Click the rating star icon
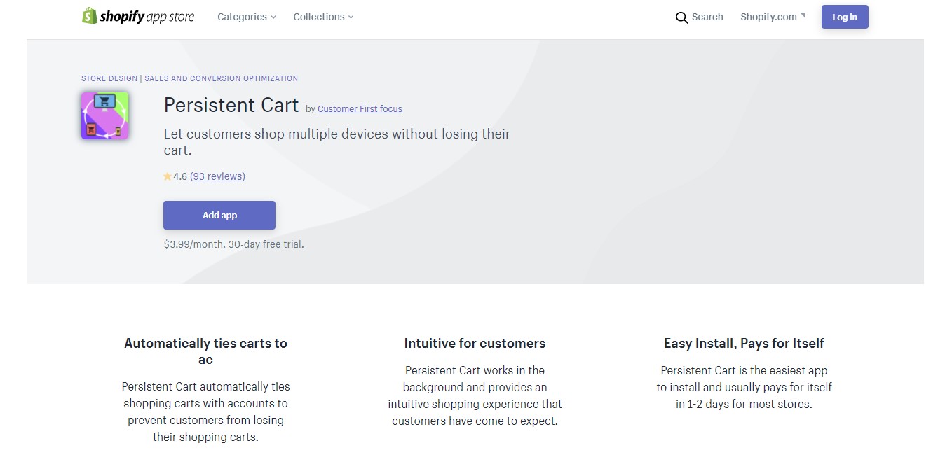Image resolution: width=952 pixels, height=457 pixels. coord(168,176)
